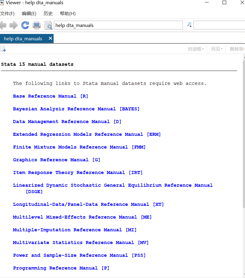Select the help dta_manuals tab
This screenshot has width=245, height=278.
27,39
